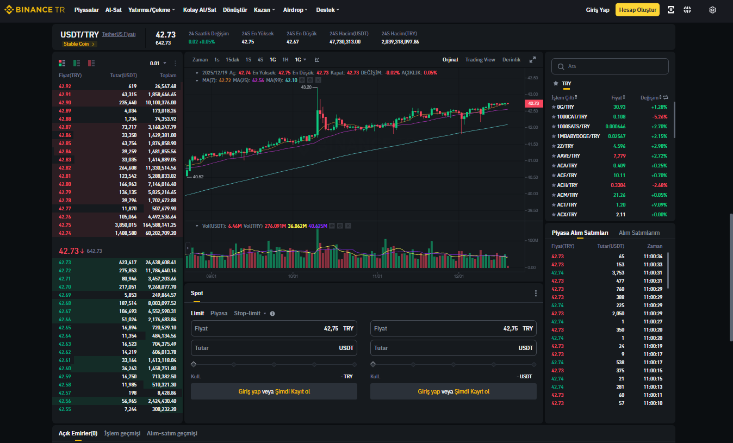Open the 0.01 price grouping dropdown
733x443 pixels.
click(x=157, y=63)
